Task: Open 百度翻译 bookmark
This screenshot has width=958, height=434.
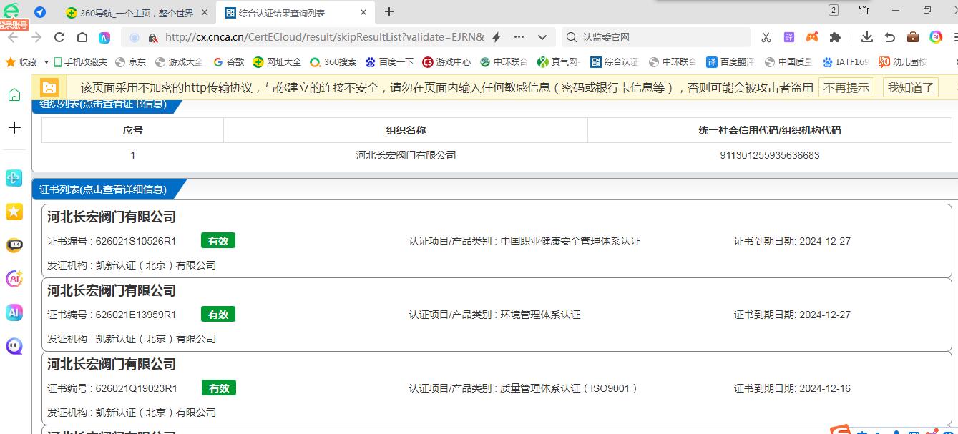Action: pyautogui.click(x=730, y=62)
